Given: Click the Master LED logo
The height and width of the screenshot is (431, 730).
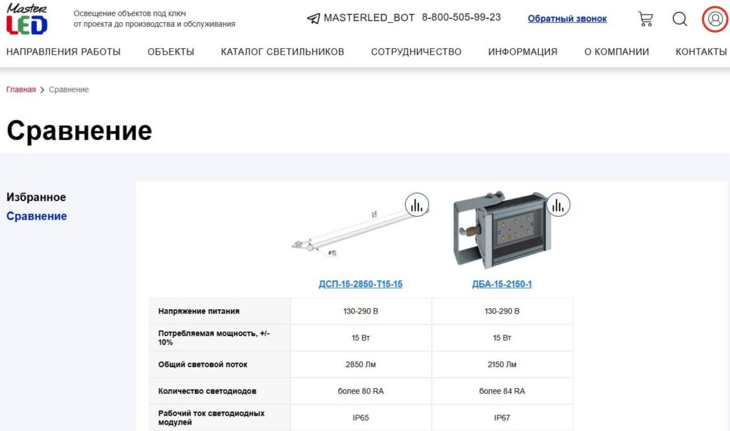Looking at the screenshot, I should [x=27, y=19].
